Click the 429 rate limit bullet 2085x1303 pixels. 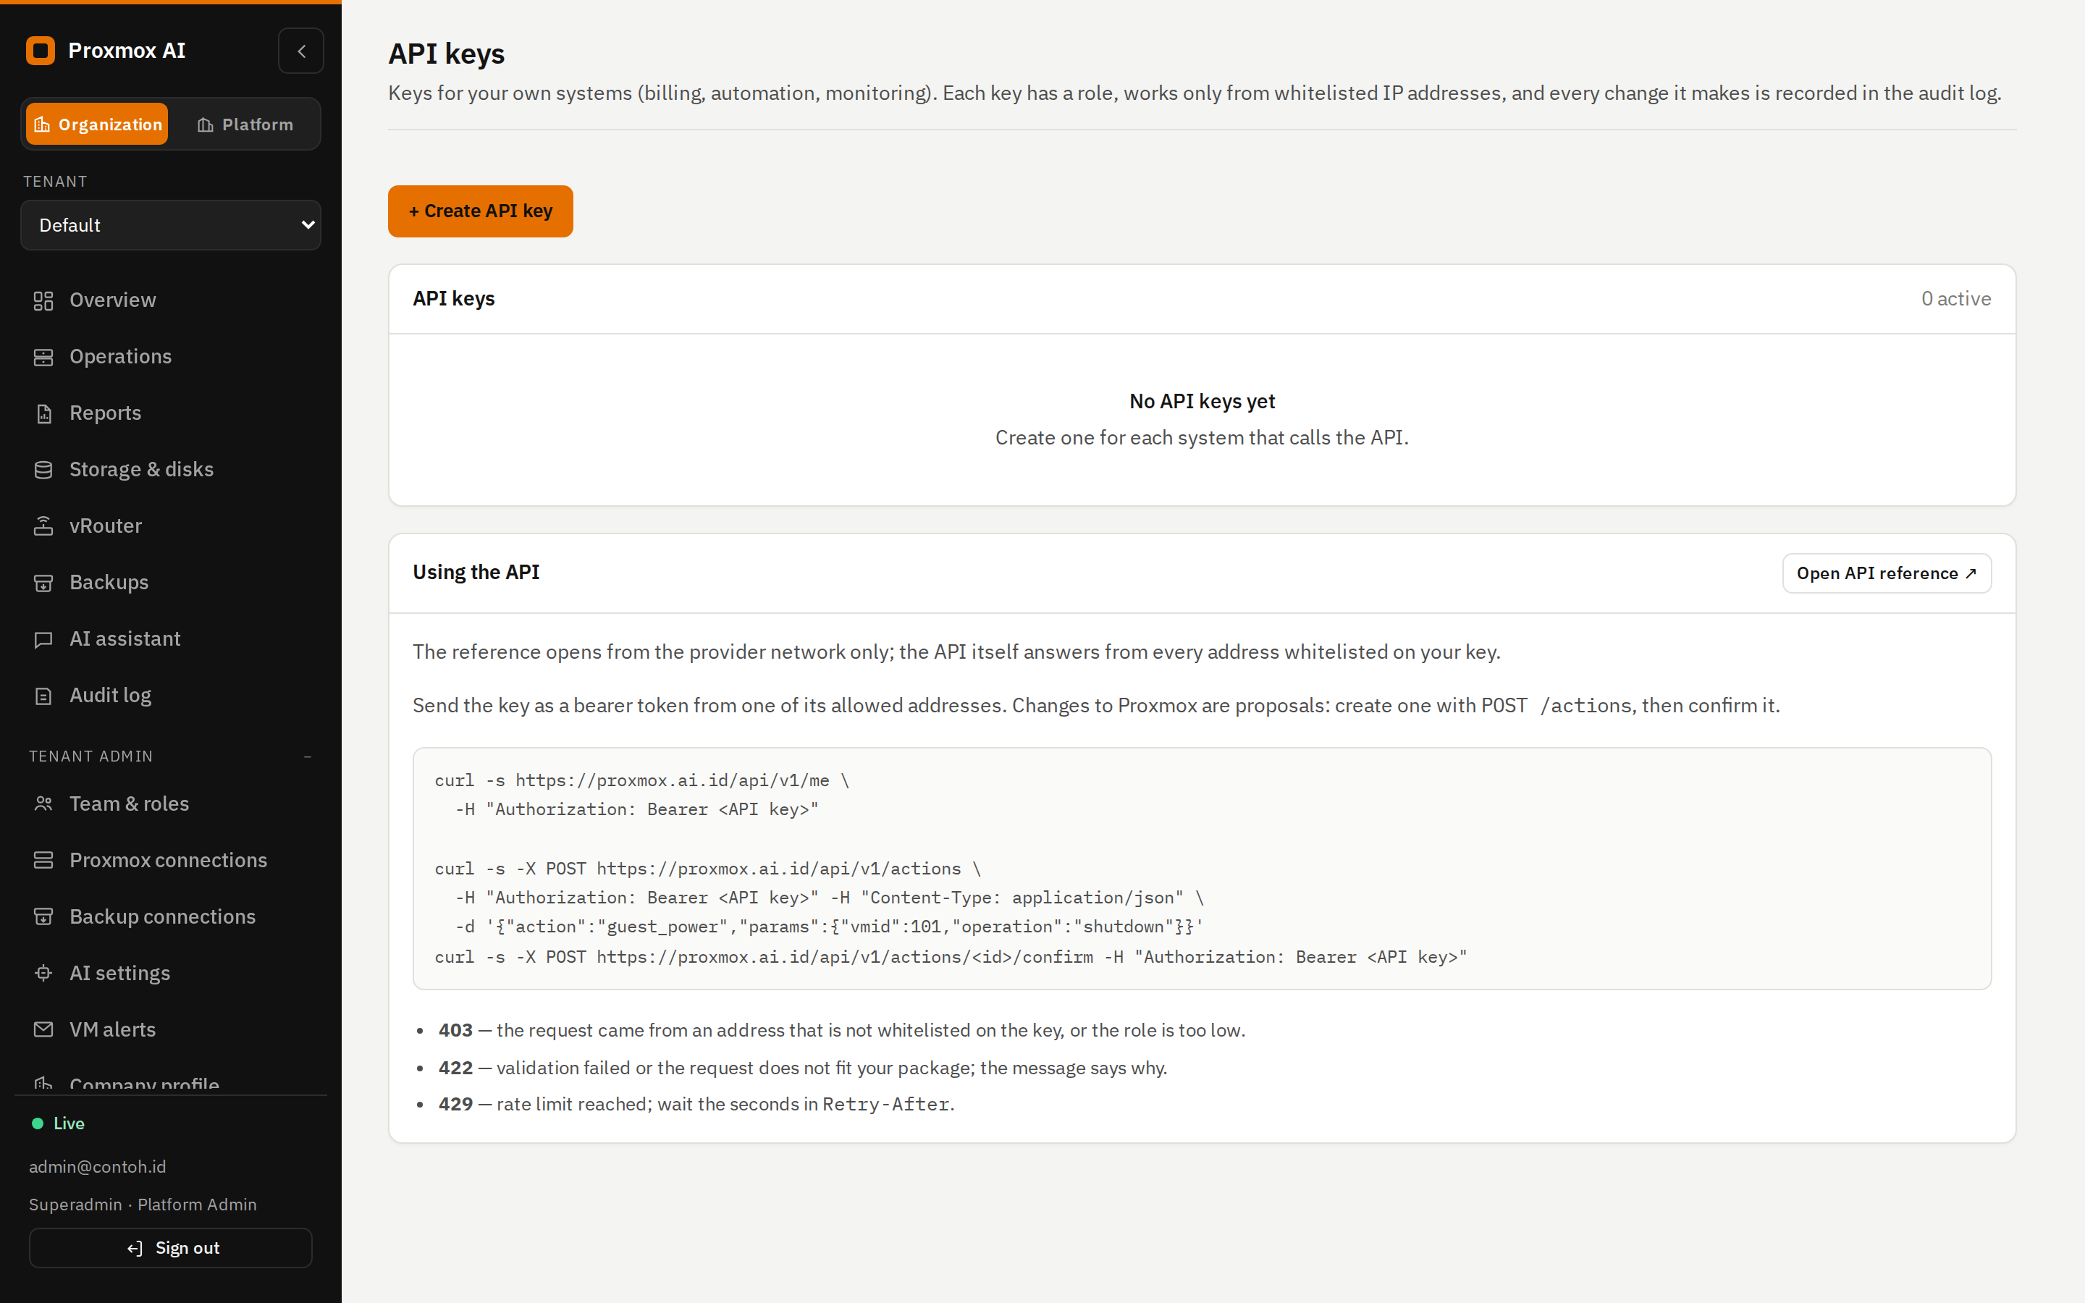[x=696, y=1105]
